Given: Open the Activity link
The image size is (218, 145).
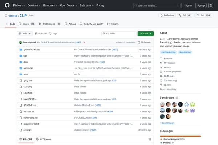Looking at the screenshot, I should [x=165, y=67].
